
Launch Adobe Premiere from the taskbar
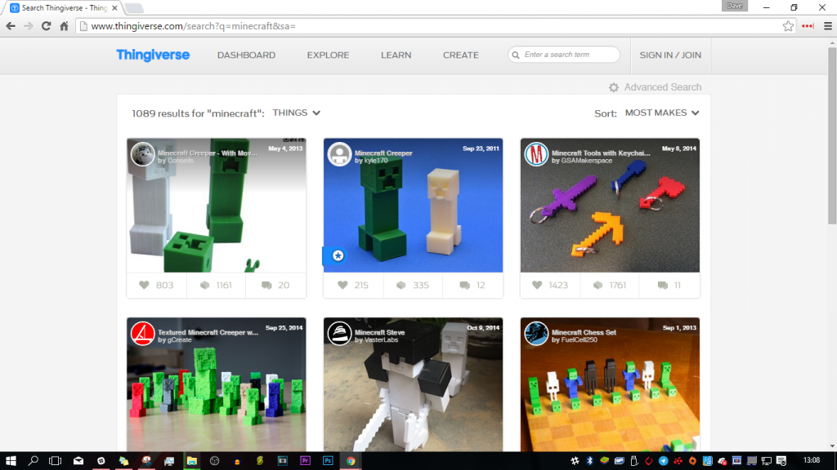coord(306,461)
